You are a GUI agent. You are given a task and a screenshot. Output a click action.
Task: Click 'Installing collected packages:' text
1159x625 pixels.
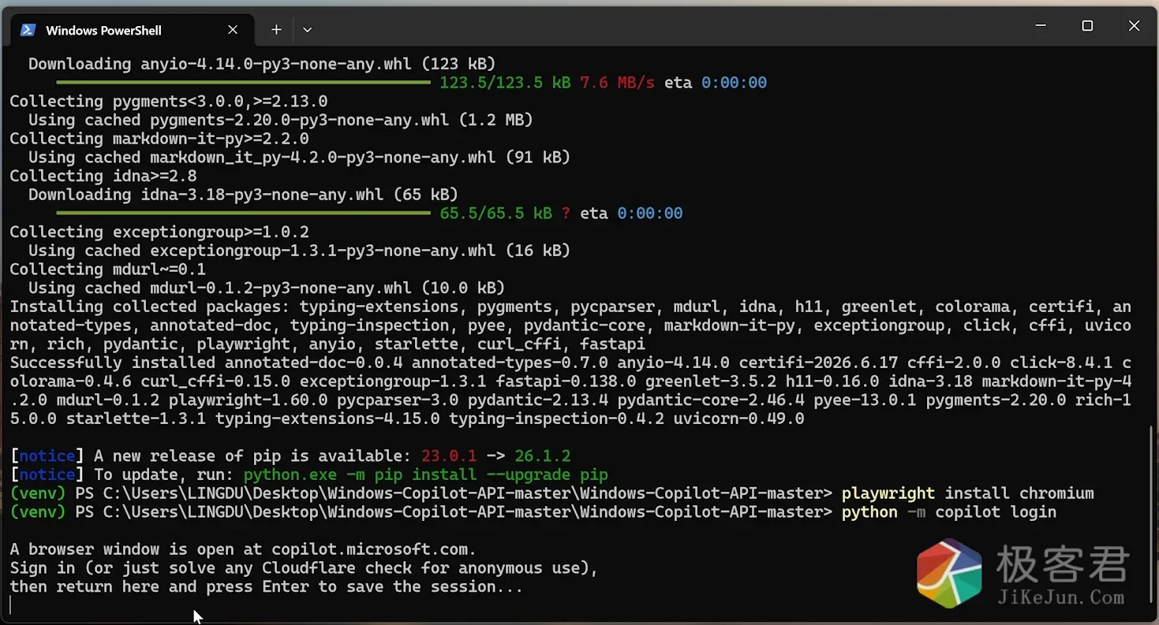click(x=150, y=307)
